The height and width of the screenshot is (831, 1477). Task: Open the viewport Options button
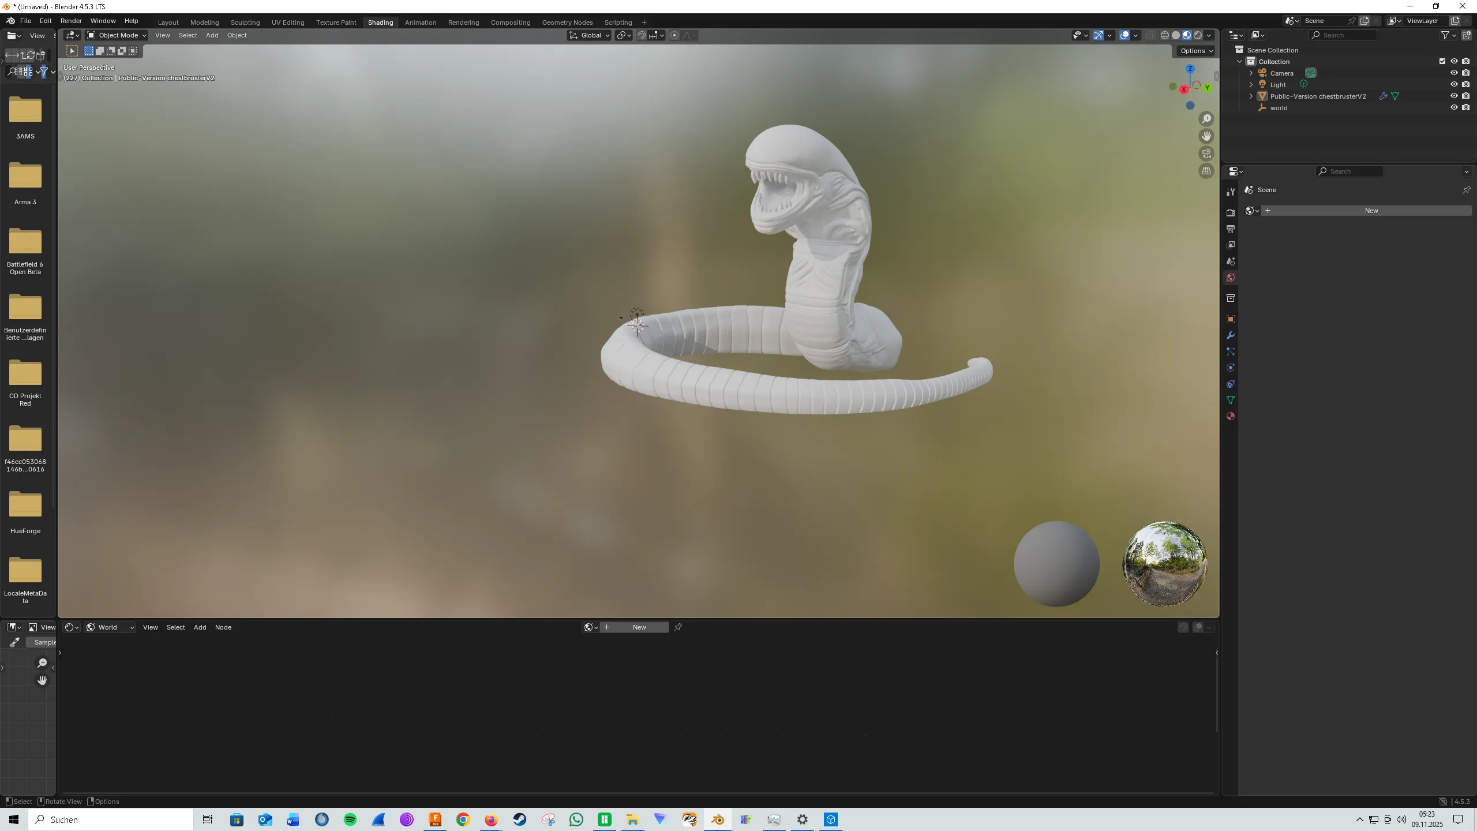tap(1197, 51)
